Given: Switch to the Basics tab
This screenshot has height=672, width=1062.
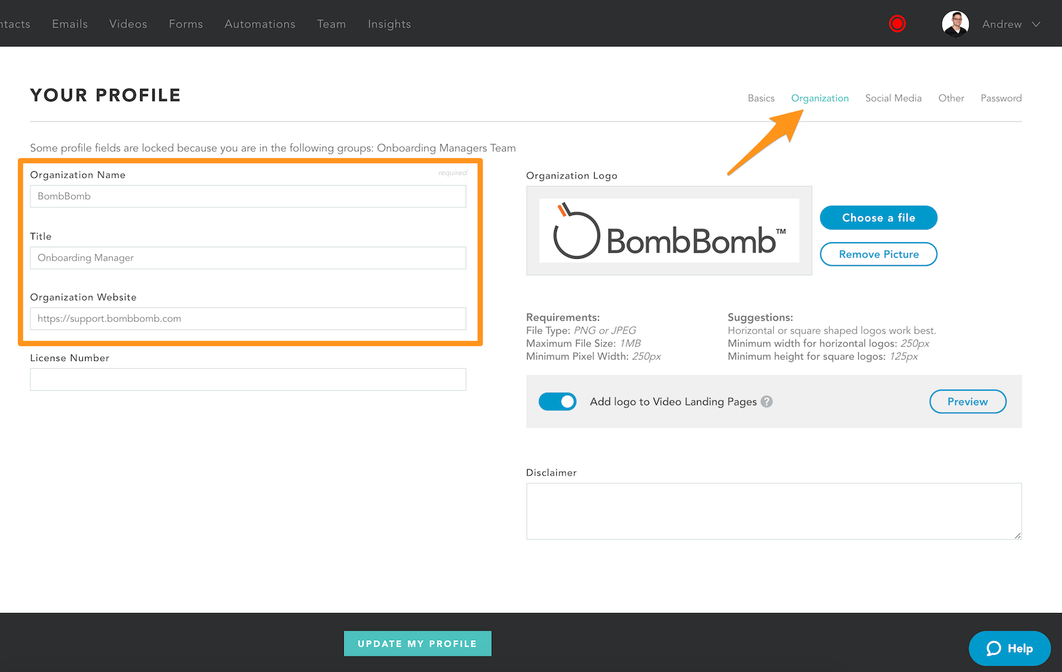Looking at the screenshot, I should click(x=761, y=98).
